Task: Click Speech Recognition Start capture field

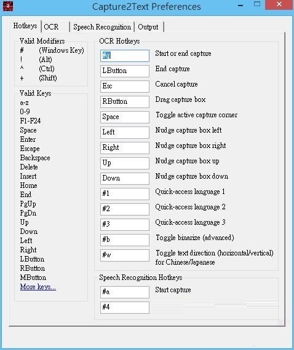Action: [125, 292]
